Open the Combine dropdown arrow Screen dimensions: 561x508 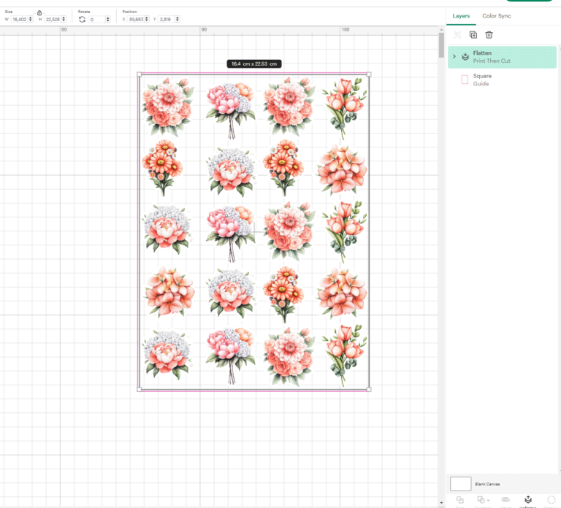click(488, 500)
